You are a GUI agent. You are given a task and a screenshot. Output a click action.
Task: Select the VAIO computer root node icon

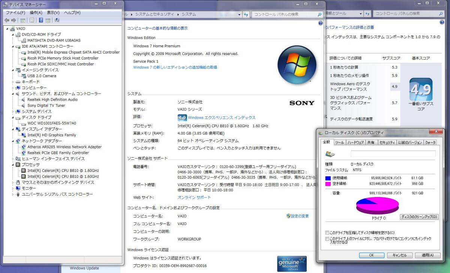click(13, 28)
